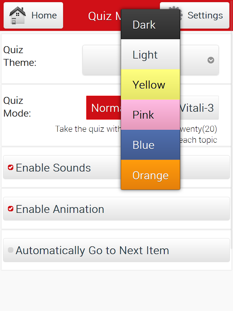Image resolution: width=233 pixels, height=311 pixels.
Task: Click the gray circle icon beside Automatically Go to Next Item
Action: (11, 250)
